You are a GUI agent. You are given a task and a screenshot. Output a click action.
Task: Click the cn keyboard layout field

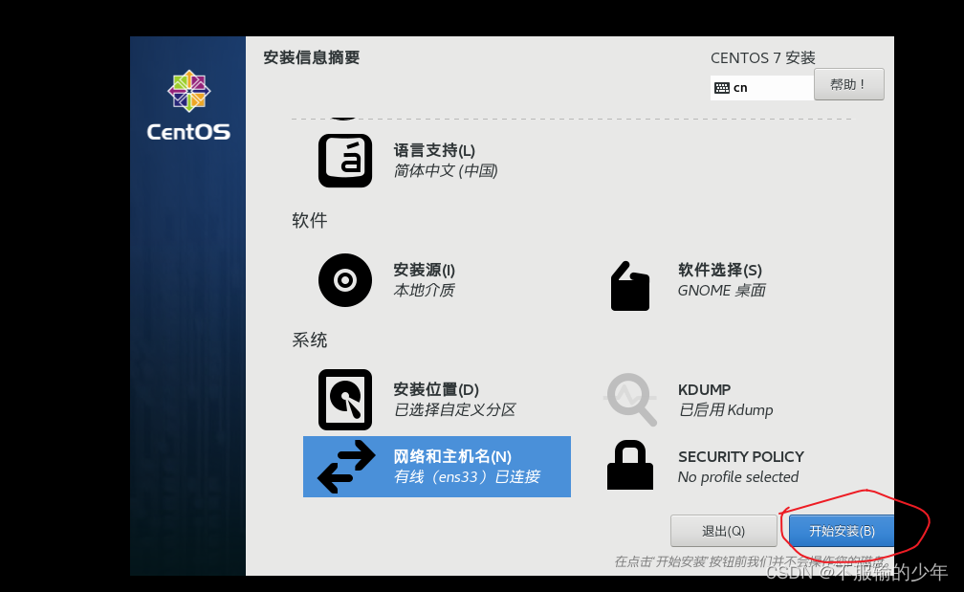[x=761, y=88]
